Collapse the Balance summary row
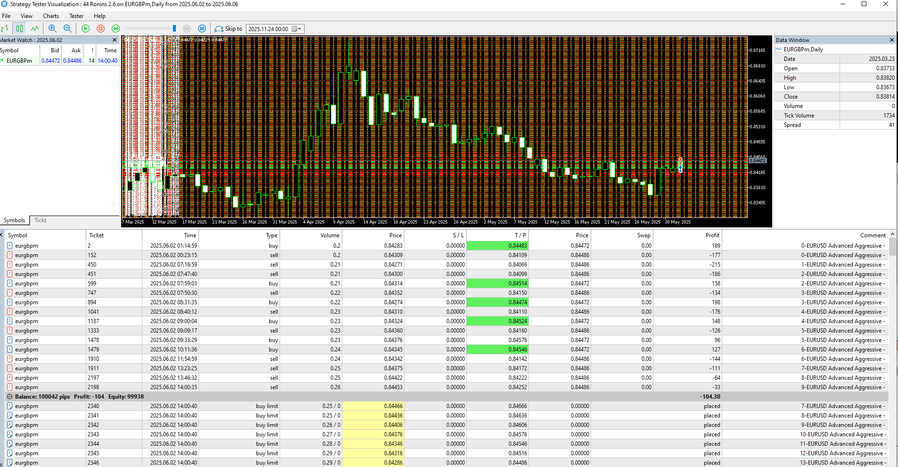The height and width of the screenshot is (467, 898). point(9,397)
